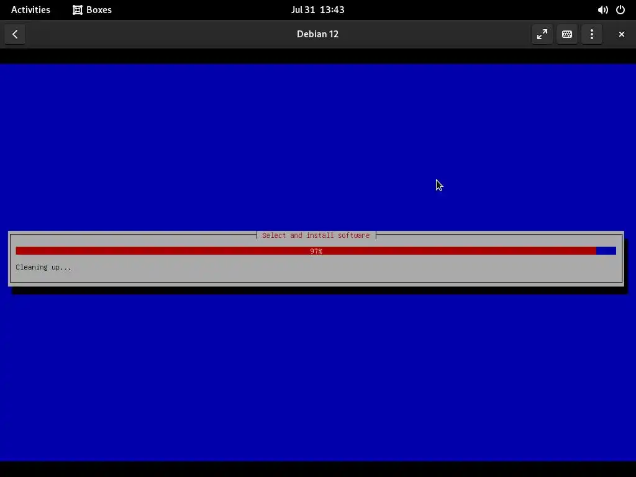Click the 'Cleaning up...' status text
The width and height of the screenshot is (636, 477).
[x=43, y=267]
